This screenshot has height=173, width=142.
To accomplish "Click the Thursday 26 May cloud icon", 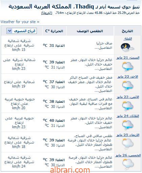I will point(127,164).
